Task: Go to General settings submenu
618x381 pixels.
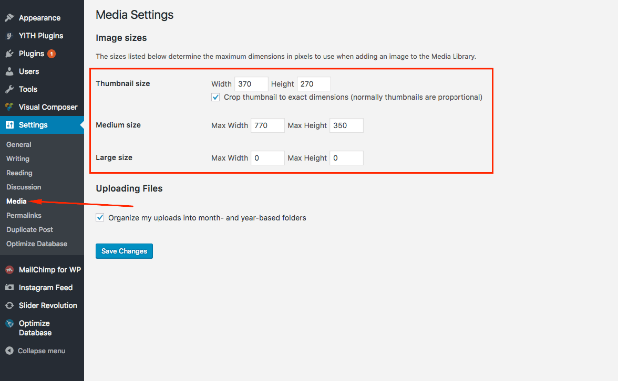Action: pos(19,144)
